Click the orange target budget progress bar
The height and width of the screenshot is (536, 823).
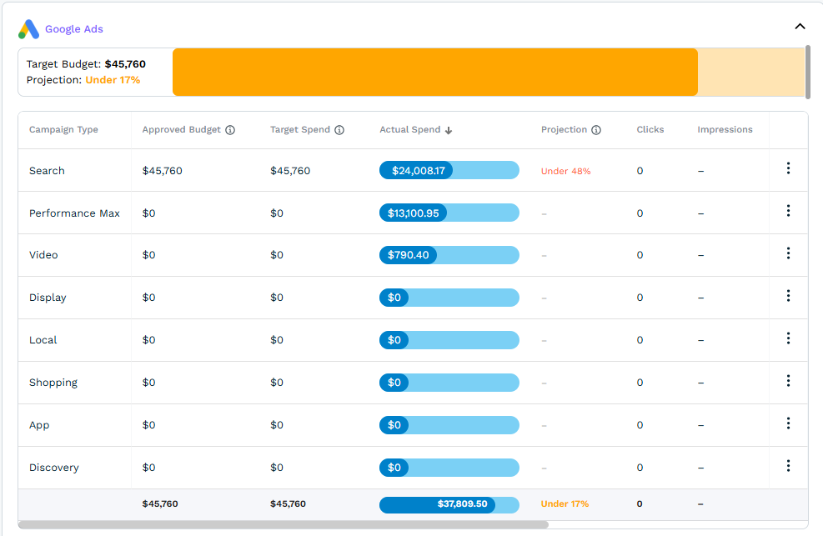coord(434,72)
